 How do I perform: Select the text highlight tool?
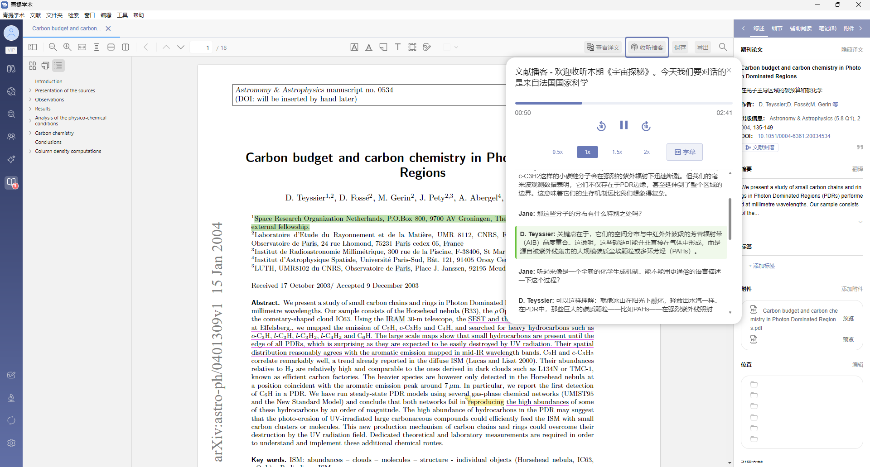[x=369, y=47]
